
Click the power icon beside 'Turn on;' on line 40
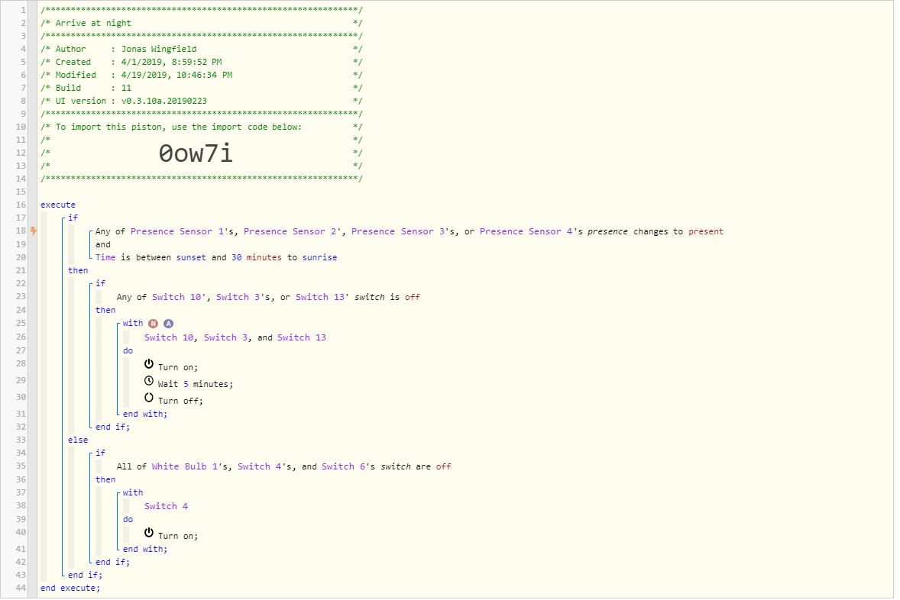pos(149,533)
